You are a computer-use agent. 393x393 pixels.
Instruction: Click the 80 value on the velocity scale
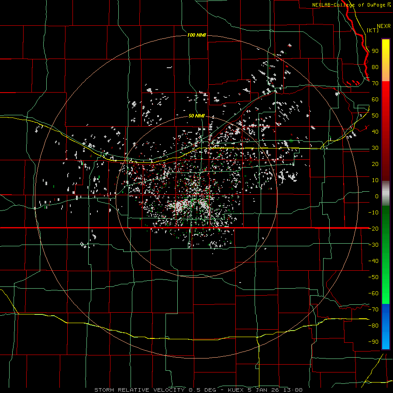(x=375, y=67)
